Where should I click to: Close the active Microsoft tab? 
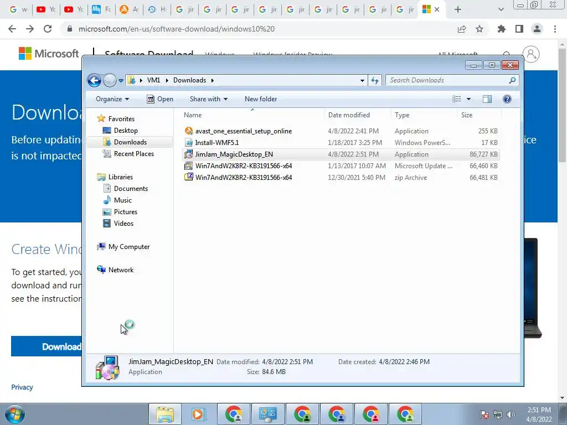(437, 10)
